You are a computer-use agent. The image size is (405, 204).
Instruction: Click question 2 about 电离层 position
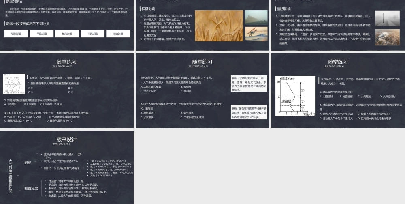[x=31, y=100]
